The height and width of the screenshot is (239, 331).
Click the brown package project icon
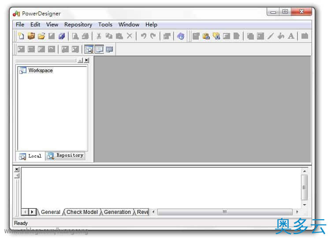tap(31, 36)
